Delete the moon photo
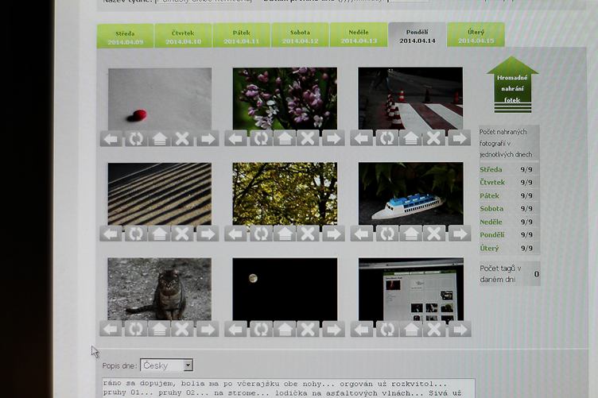598x398 pixels. click(x=308, y=330)
